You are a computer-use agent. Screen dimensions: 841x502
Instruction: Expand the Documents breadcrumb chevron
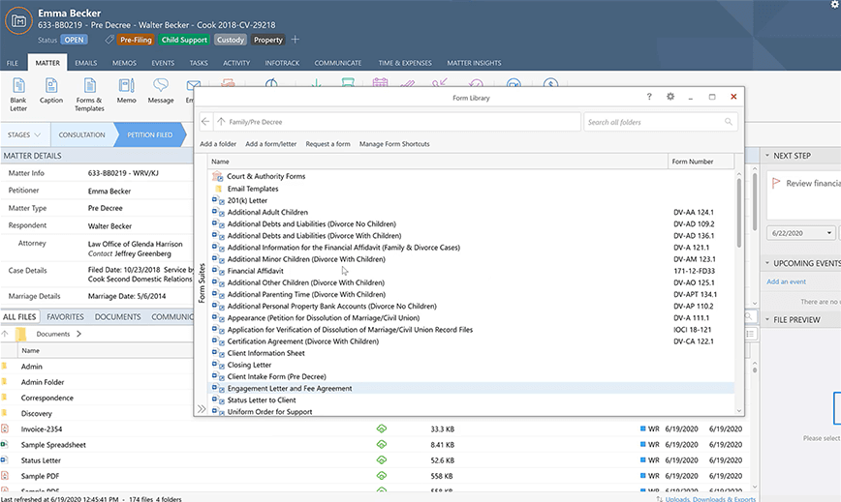tap(78, 334)
